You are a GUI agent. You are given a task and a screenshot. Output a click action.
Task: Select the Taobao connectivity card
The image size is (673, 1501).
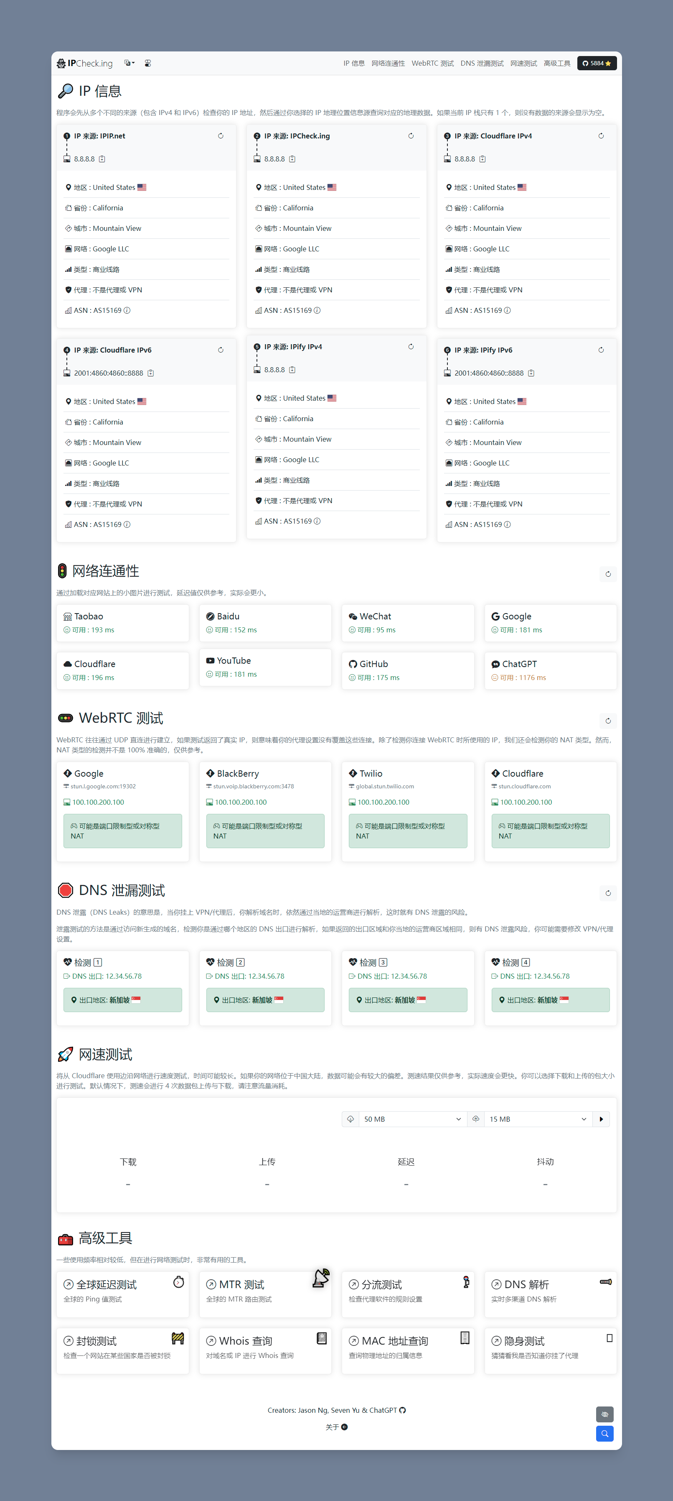coord(123,623)
